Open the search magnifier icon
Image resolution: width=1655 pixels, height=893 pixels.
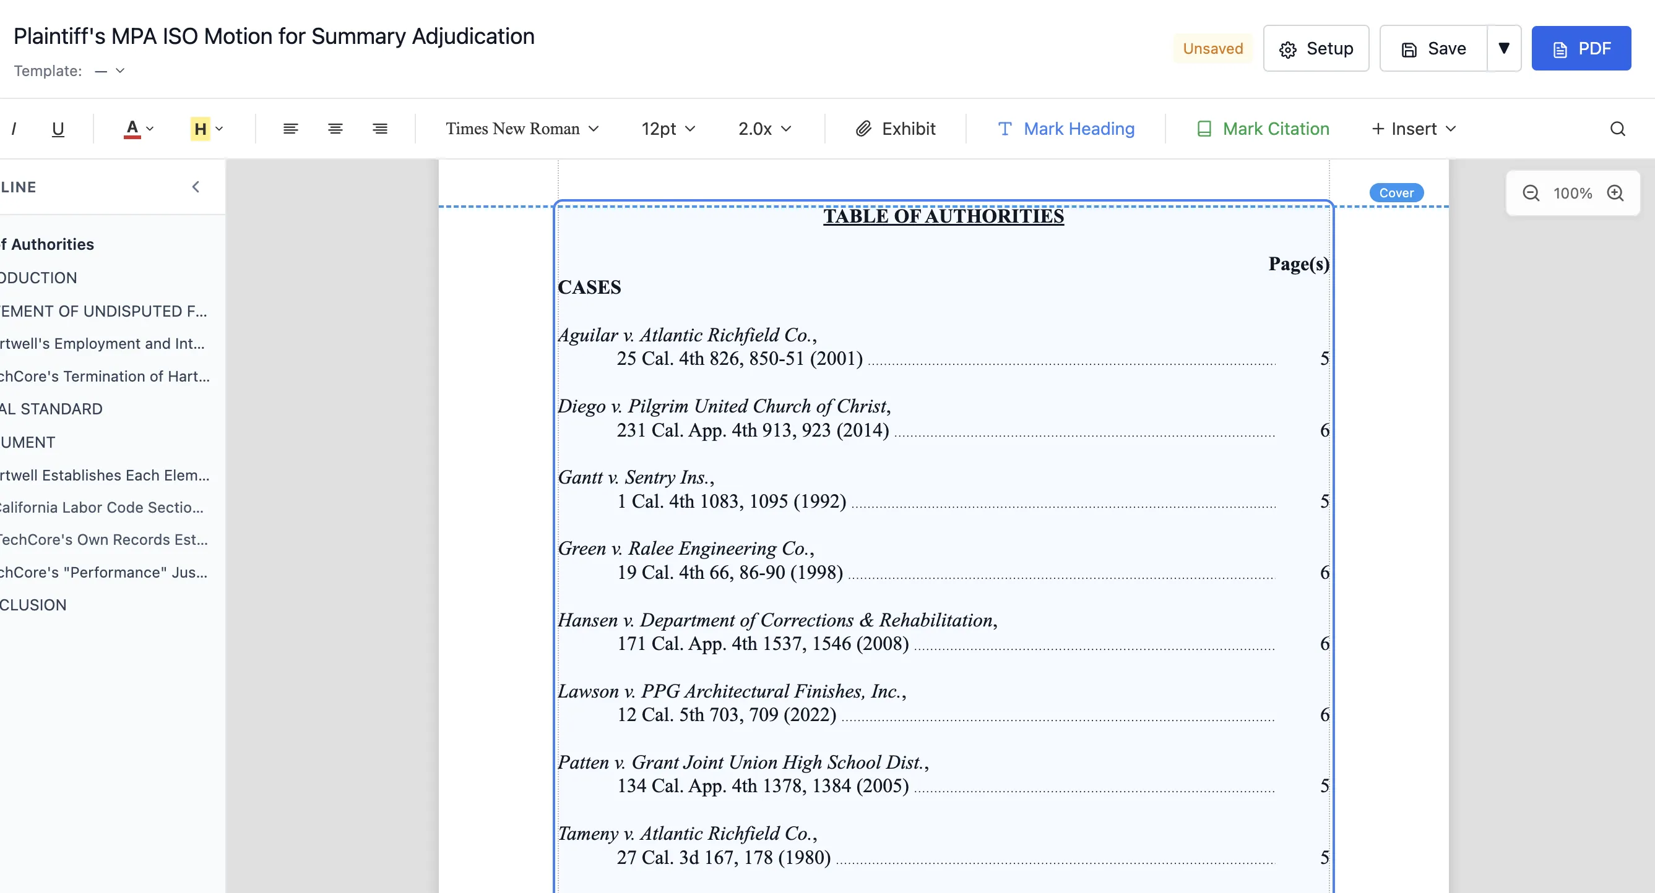(x=1618, y=129)
